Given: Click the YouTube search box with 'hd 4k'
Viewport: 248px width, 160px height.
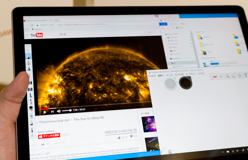Looking at the screenshot, I should (x=101, y=34).
